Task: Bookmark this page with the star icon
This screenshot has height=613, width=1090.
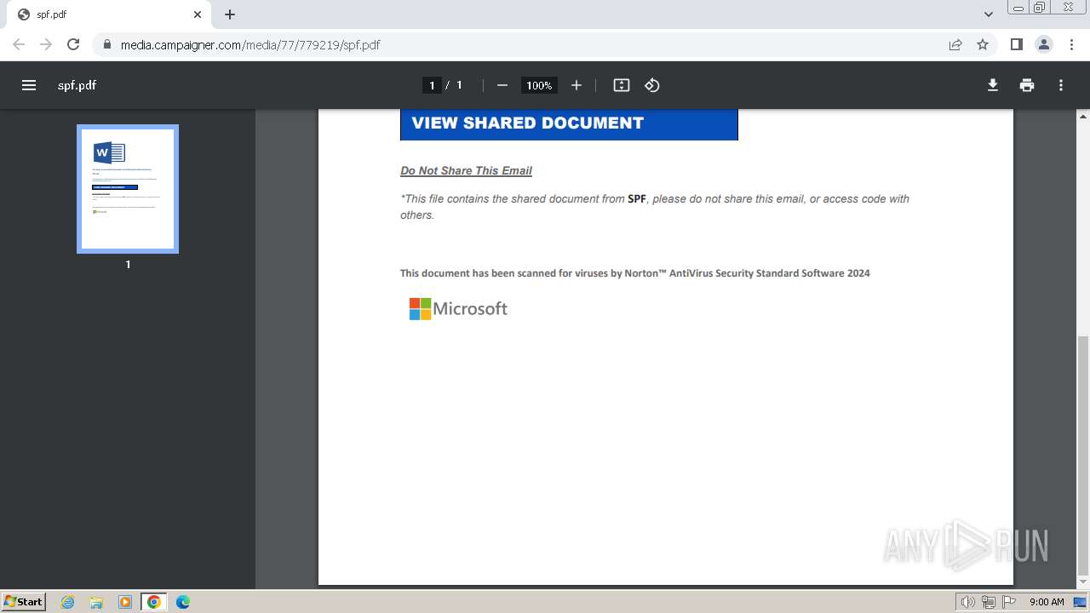Action: tap(983, 44)
